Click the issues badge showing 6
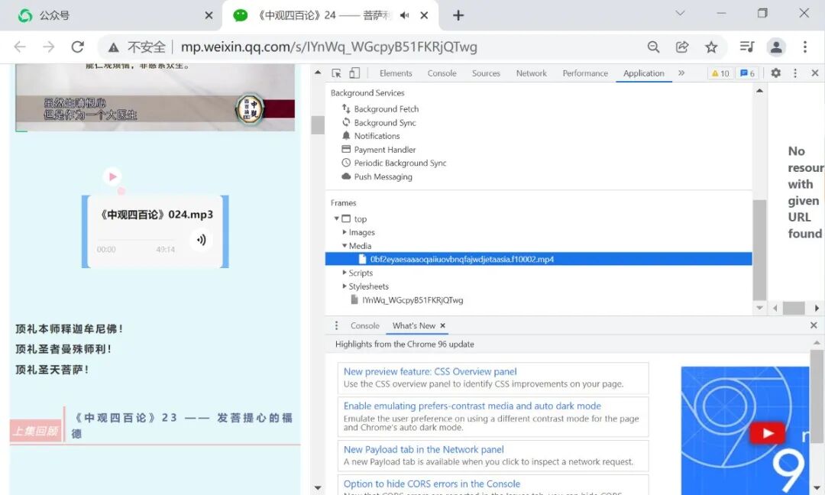Screen dimensions: 825x495 point(747,73)
